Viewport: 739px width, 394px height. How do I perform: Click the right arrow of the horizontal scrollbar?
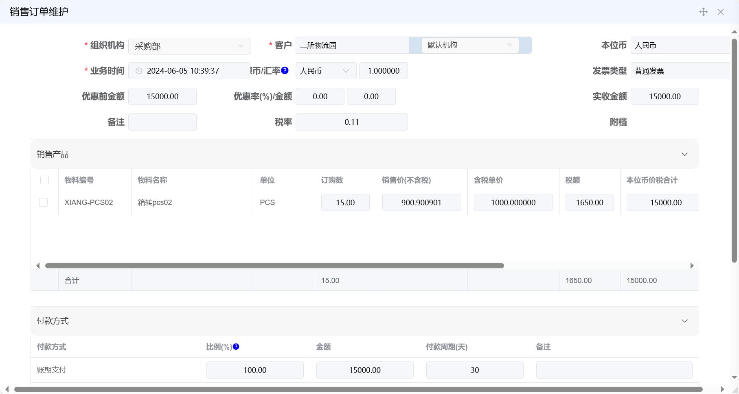[692, 266]
